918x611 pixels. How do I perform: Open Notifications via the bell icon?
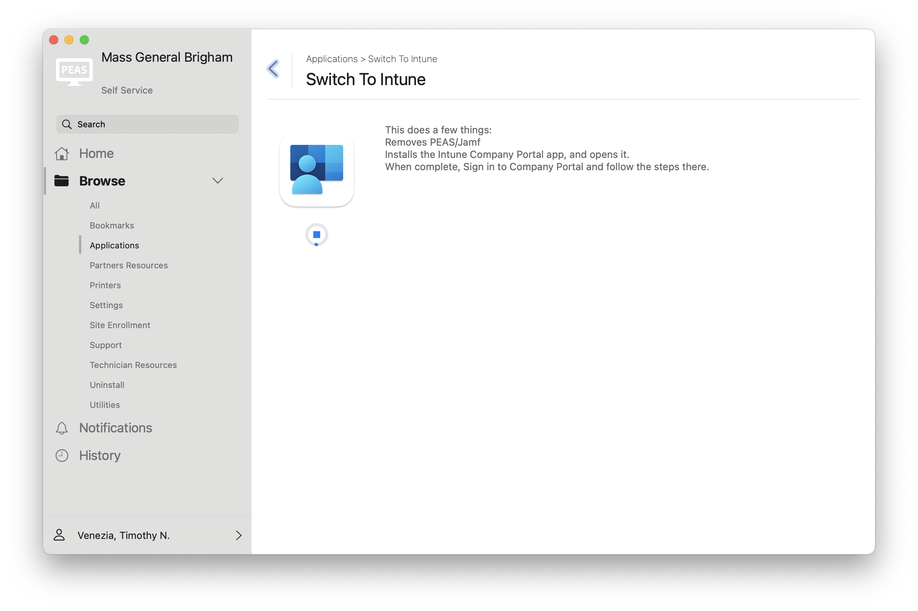click(62, 428)
